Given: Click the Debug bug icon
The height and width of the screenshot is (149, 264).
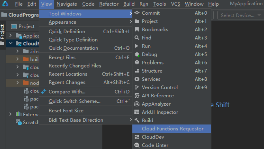Looking at the screenshot, I should pyautogui.click(x=137, y=54).
